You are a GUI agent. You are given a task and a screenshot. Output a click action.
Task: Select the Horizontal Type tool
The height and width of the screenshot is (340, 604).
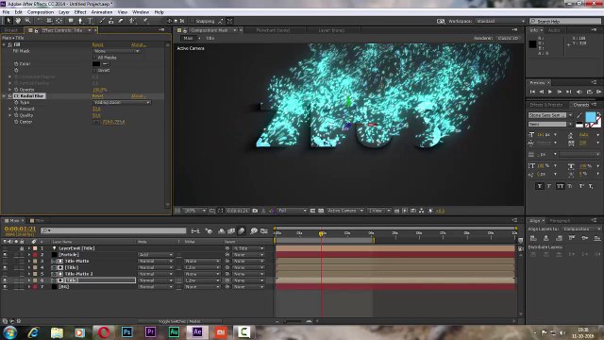click(91, 21)
